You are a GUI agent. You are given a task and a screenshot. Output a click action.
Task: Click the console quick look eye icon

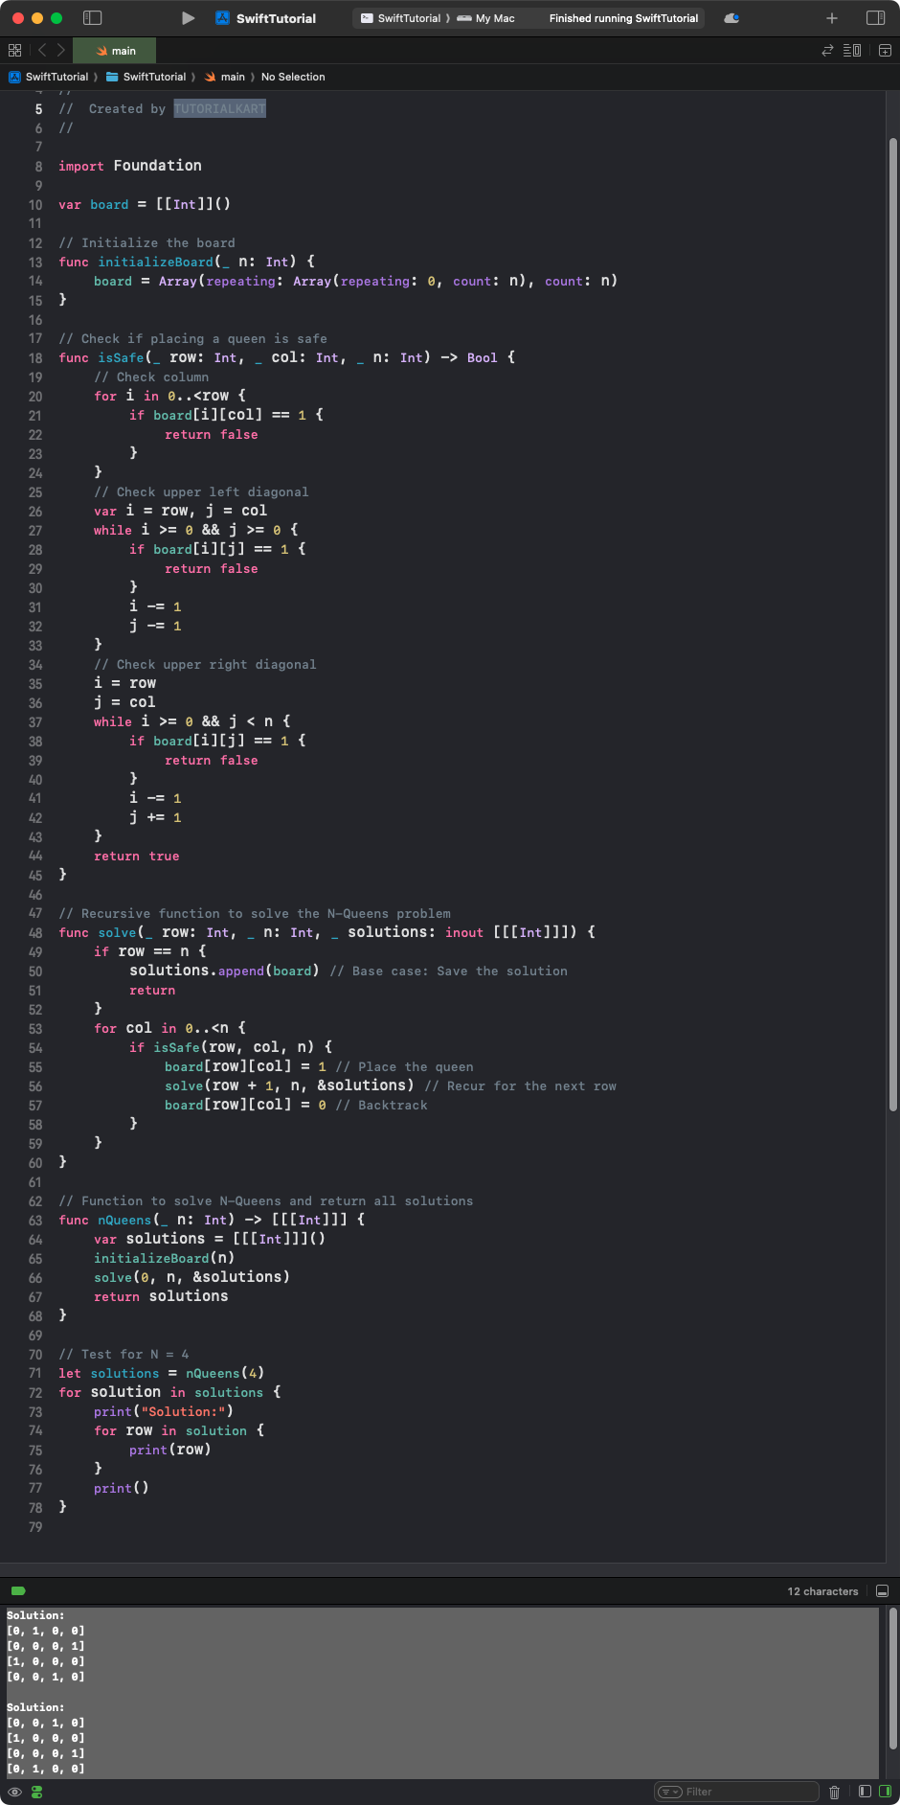click(14, 1792)
